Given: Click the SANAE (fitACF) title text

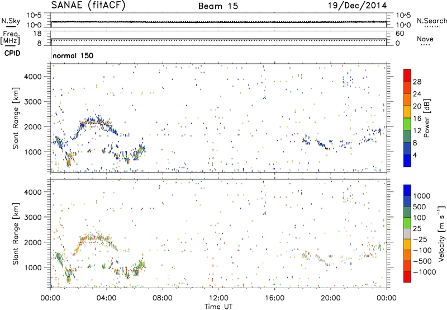Looking at the screenshot, I should coord(88,5).
